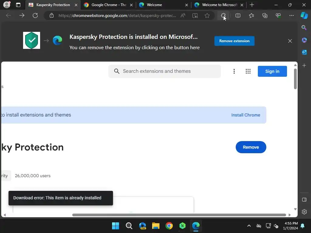311x233 pixels.
Task: Click the scroll right arrow
Action: 289,215
